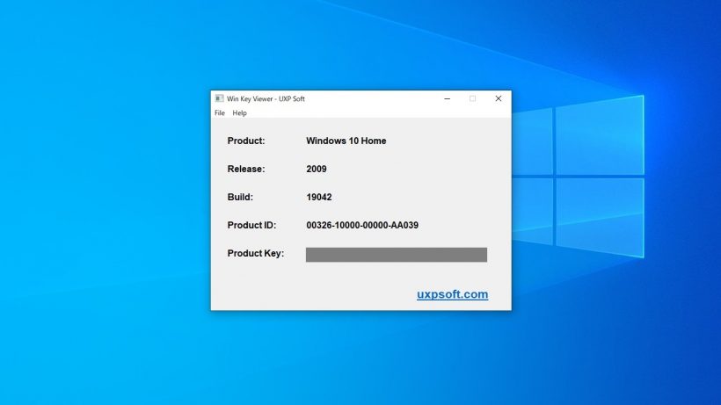
Task: Click the Product ID: label
Action: (x=251, y=226)
